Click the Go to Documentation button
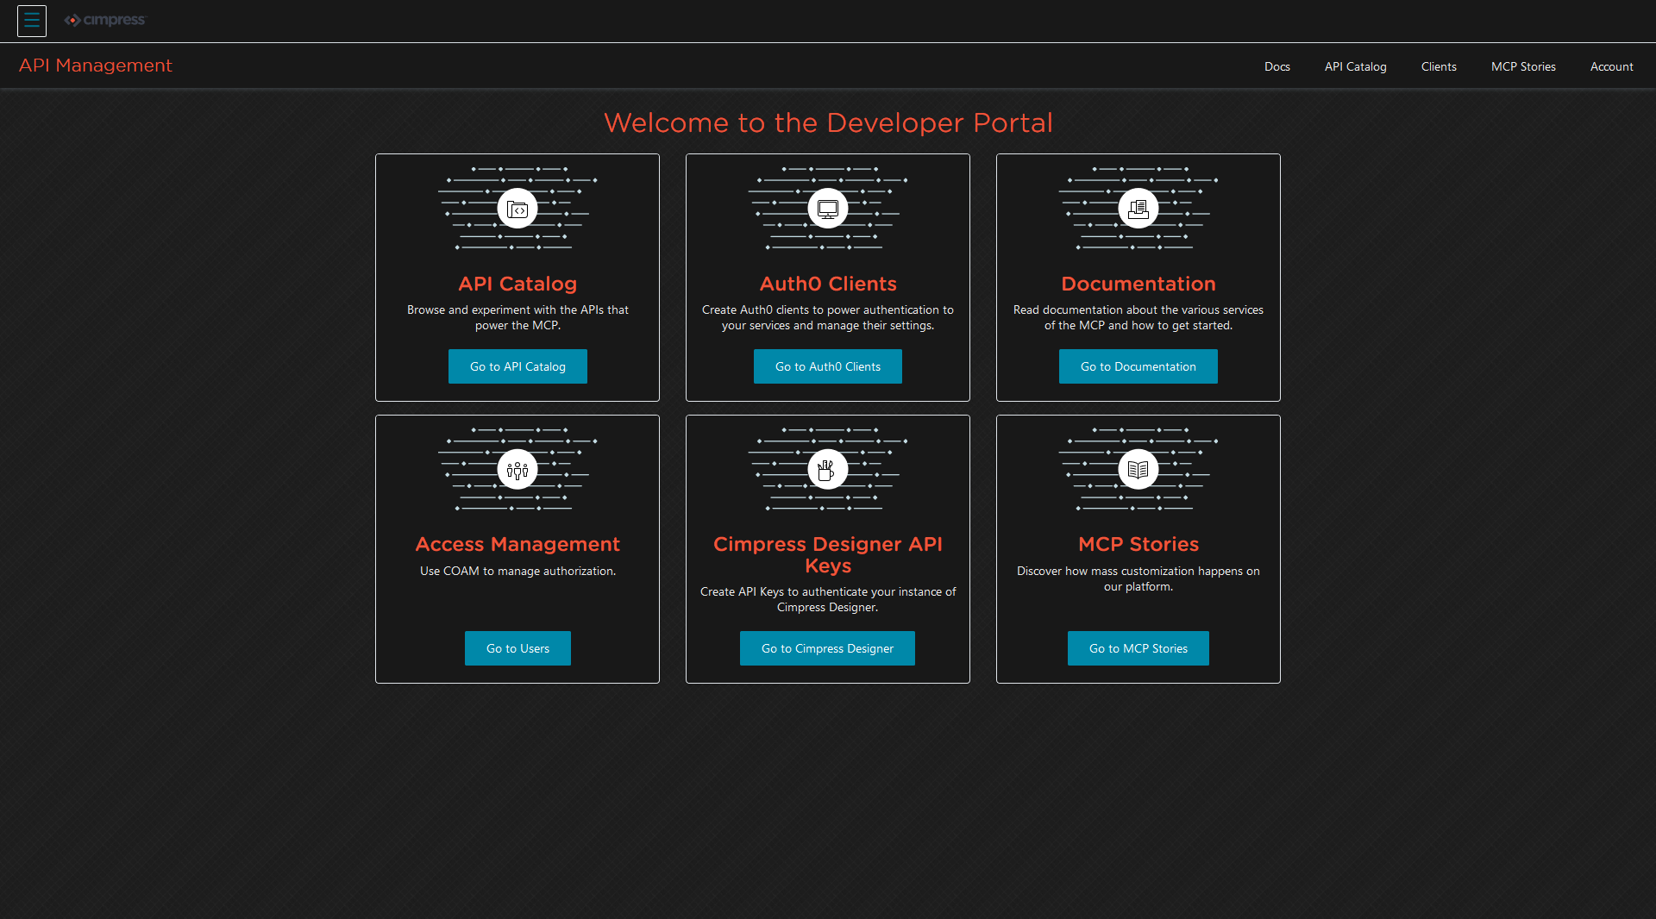This screenshot has width=1656, height=919. pyautogui.click(x=1138, y=366)
